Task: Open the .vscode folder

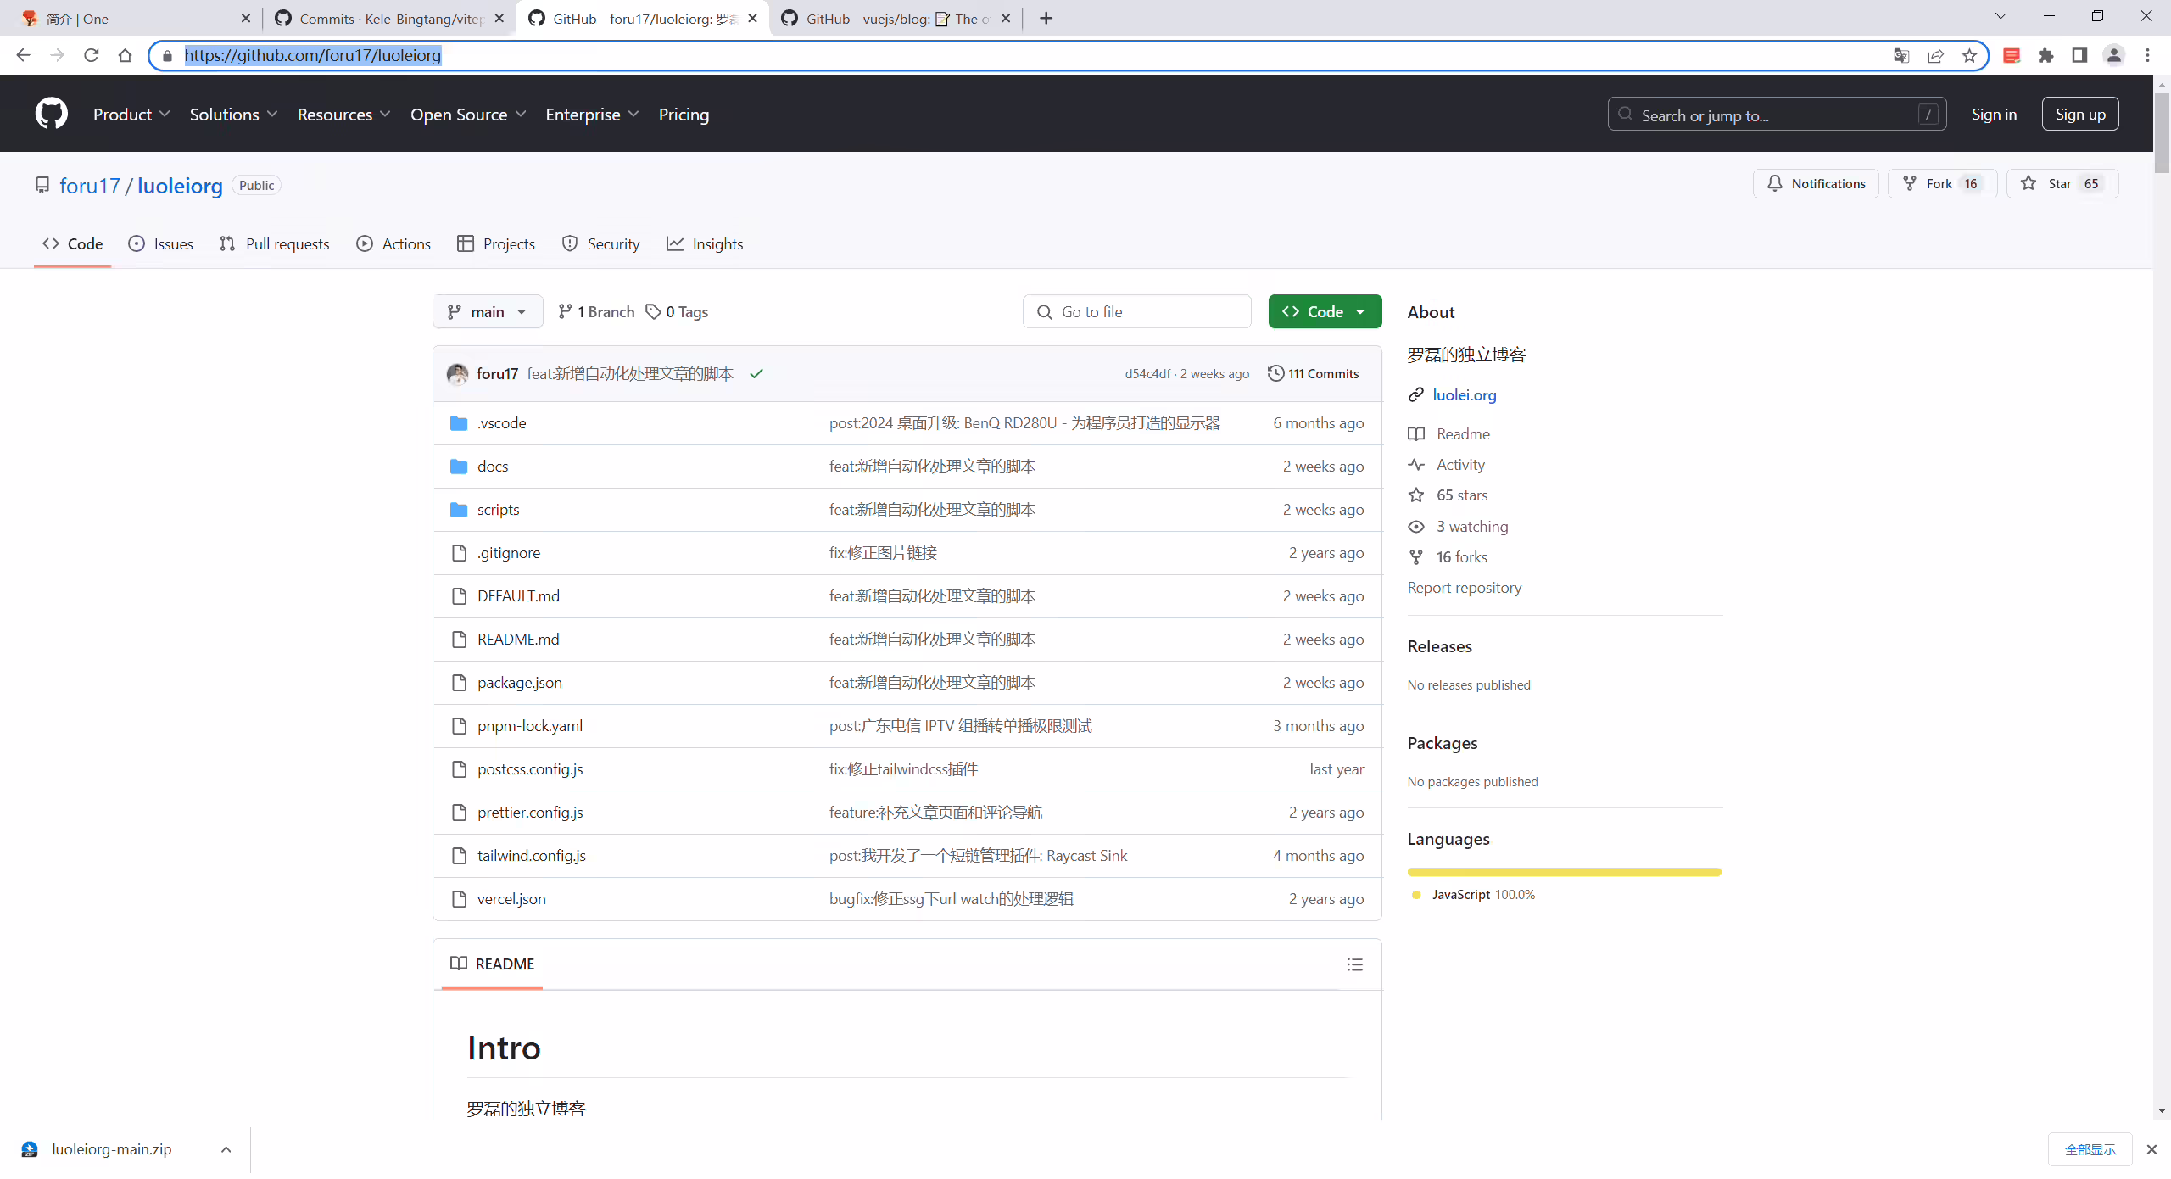Action: tap(501, 422)
